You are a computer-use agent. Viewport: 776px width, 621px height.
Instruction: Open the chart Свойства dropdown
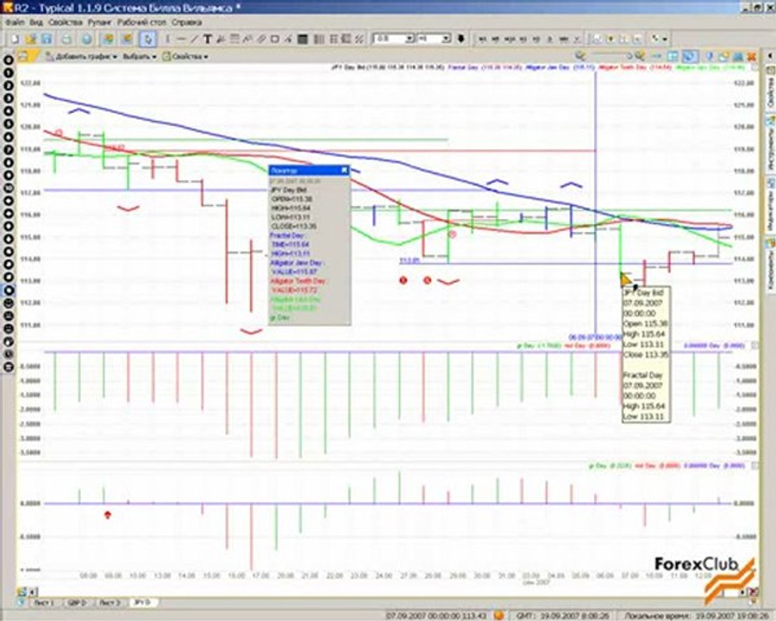(x=185, y=56)
